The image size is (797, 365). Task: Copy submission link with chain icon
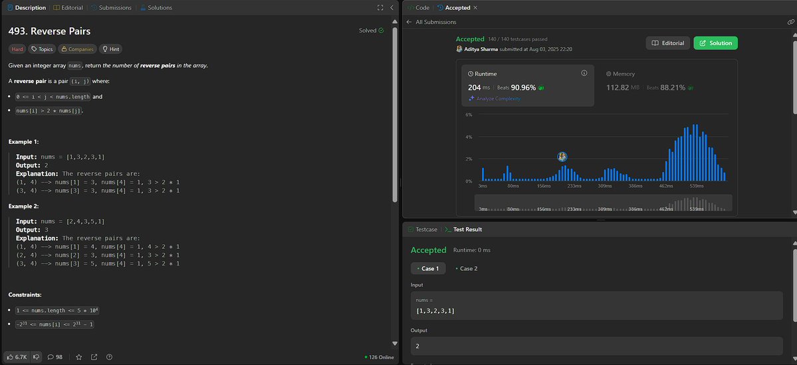[x=790, y=22]
